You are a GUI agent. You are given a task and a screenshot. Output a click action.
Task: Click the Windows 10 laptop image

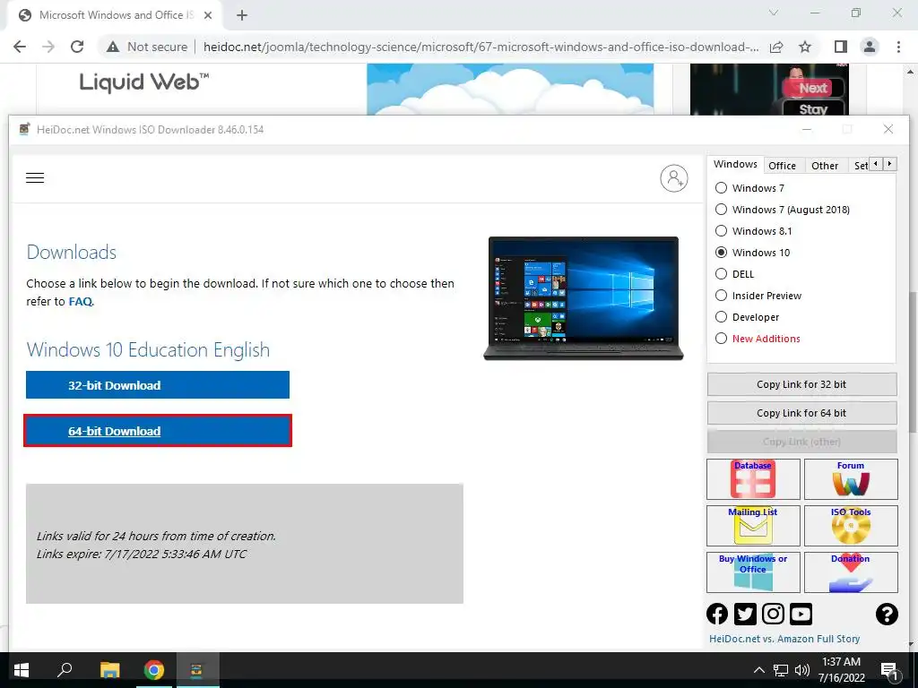pyautogui.click(x=583, y=298)
